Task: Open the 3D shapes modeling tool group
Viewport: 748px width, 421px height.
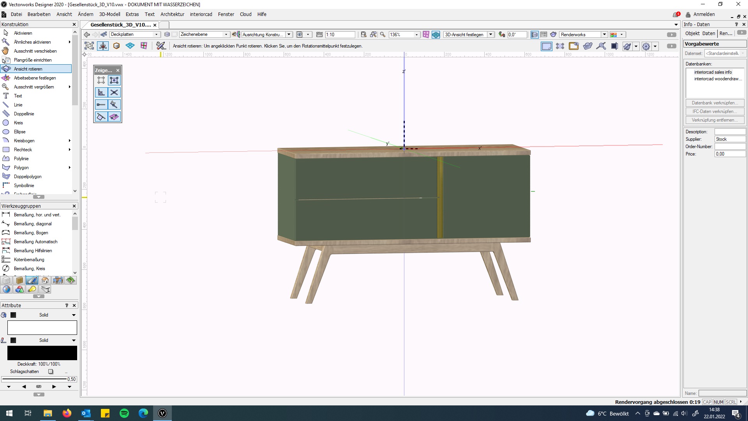Action: (19, 289)
